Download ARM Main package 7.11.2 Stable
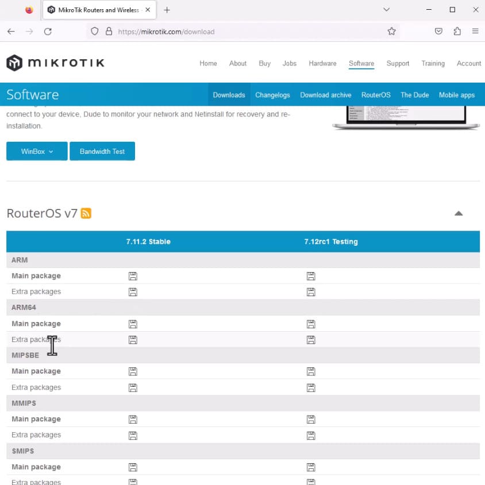Viewport: 485px width, 485px height. pos(133,276)
